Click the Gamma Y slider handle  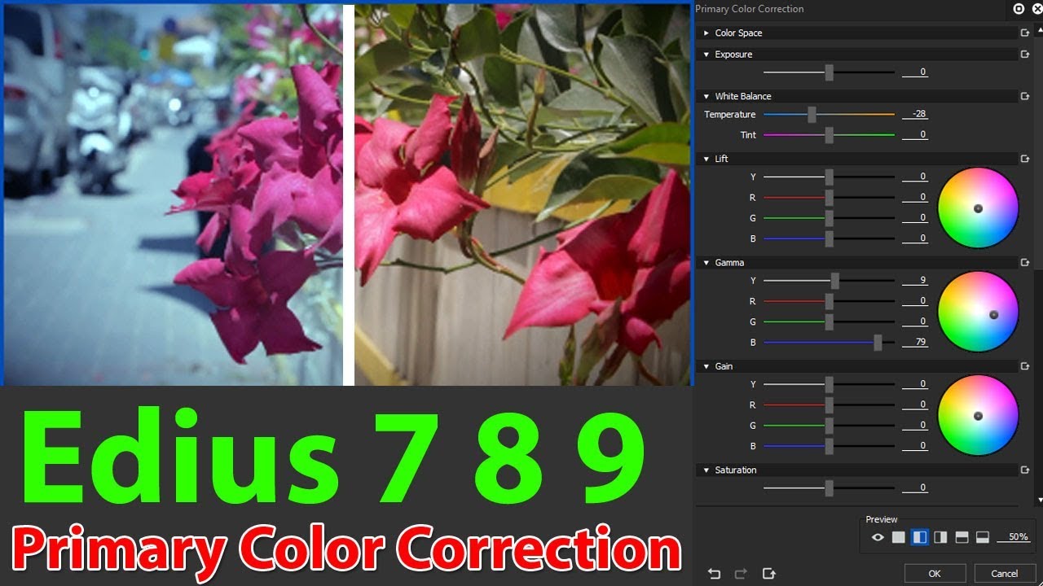pyautogui.click(x=835, y=281)
